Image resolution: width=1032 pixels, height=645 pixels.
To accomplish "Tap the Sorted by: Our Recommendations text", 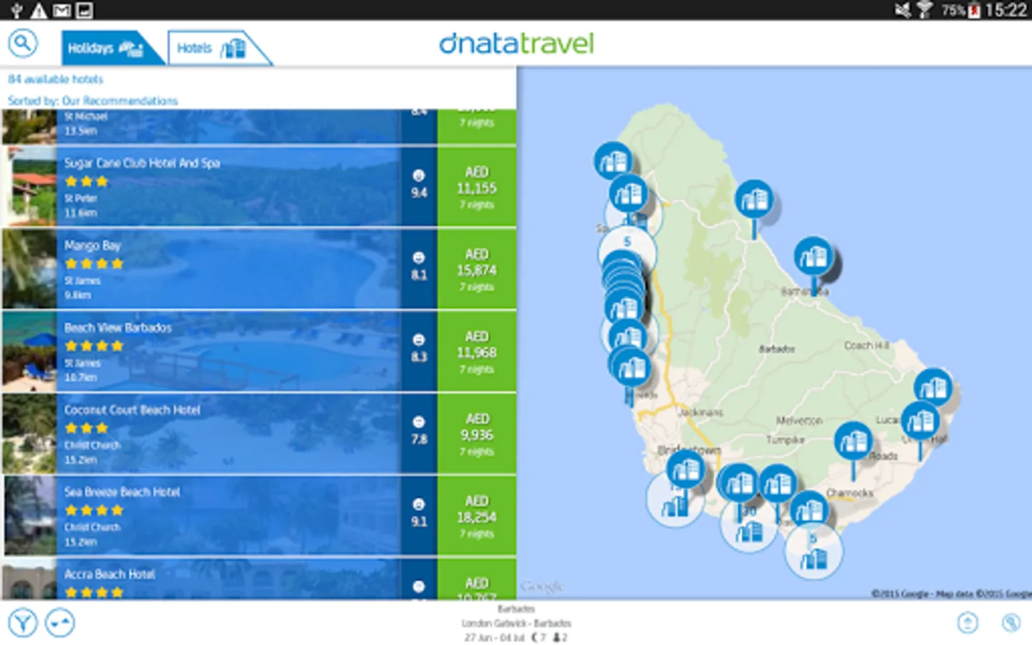I will (x=92, y=100).
